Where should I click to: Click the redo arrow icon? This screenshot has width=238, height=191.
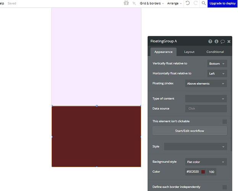[x=196, y=3]
